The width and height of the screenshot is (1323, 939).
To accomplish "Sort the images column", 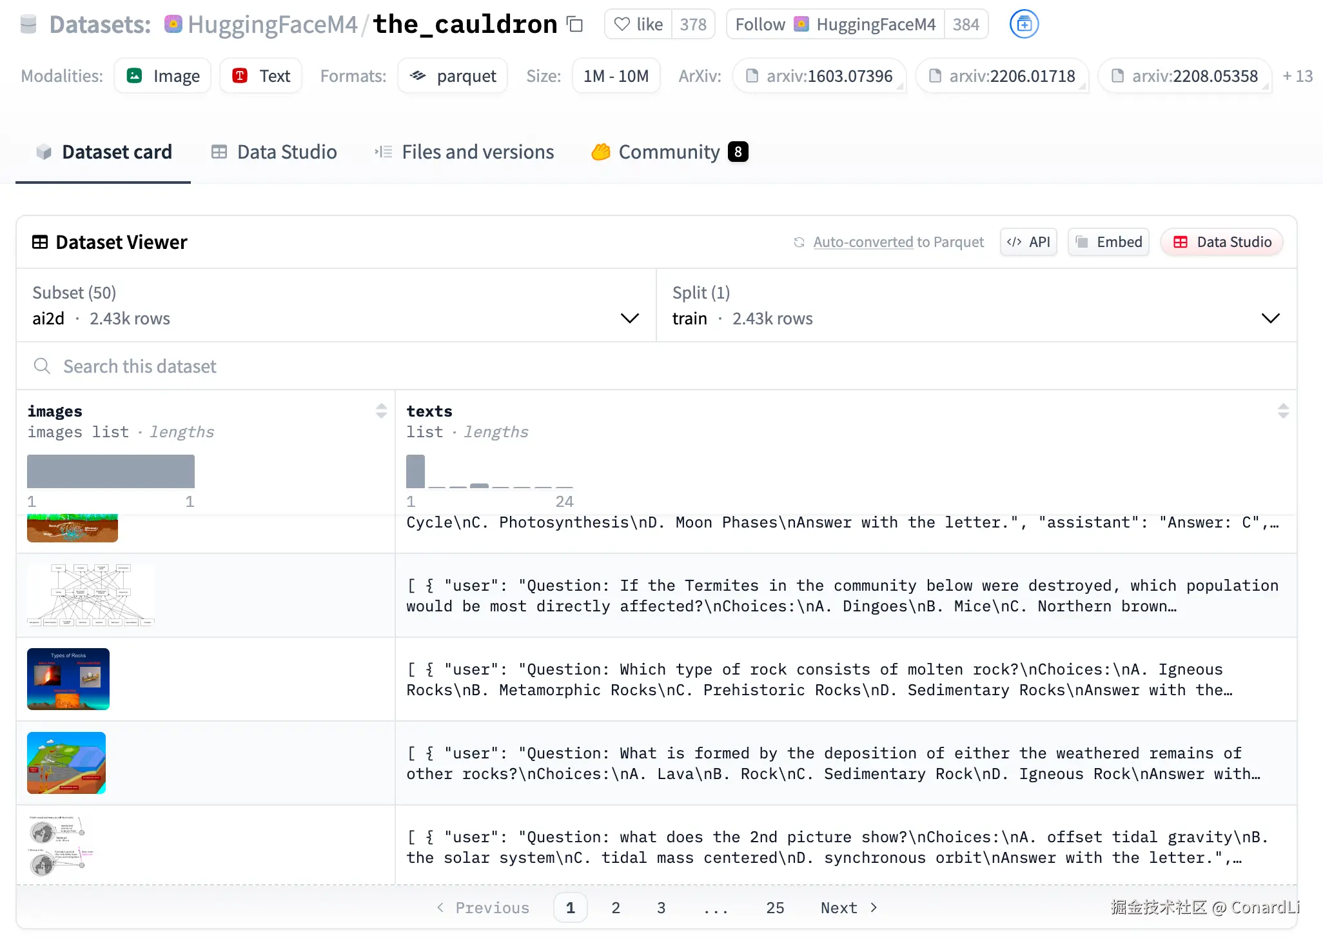I will (381, 411).
